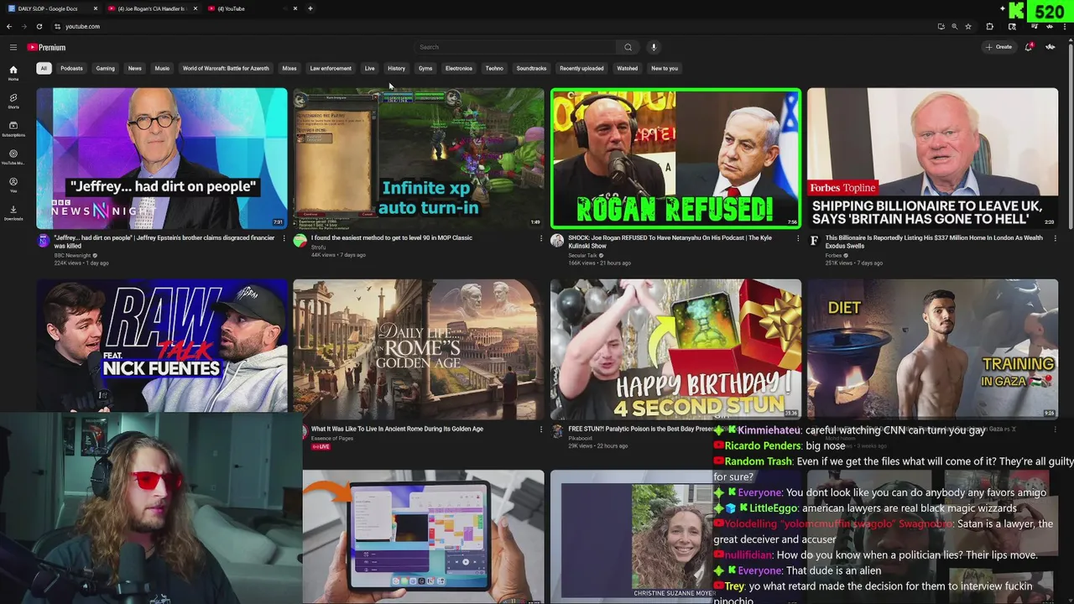Screen dimensions: 1074x604
Task: Select the Recently uploaded chip
Action: pos(581,68)
